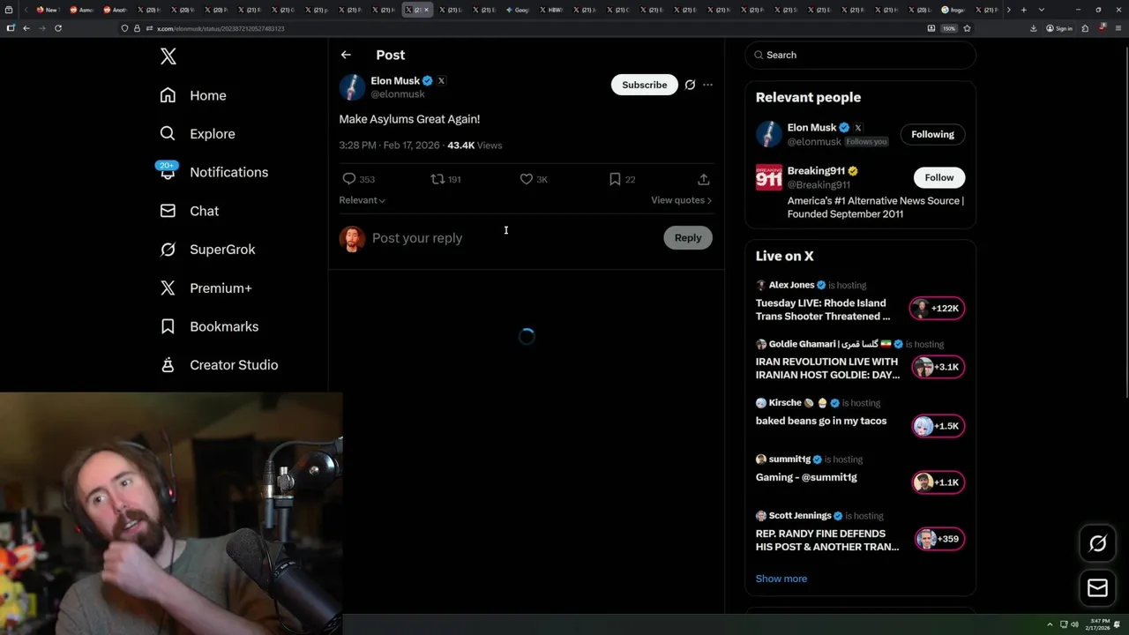Open the Windows notification center icon

coord(1117,624)
